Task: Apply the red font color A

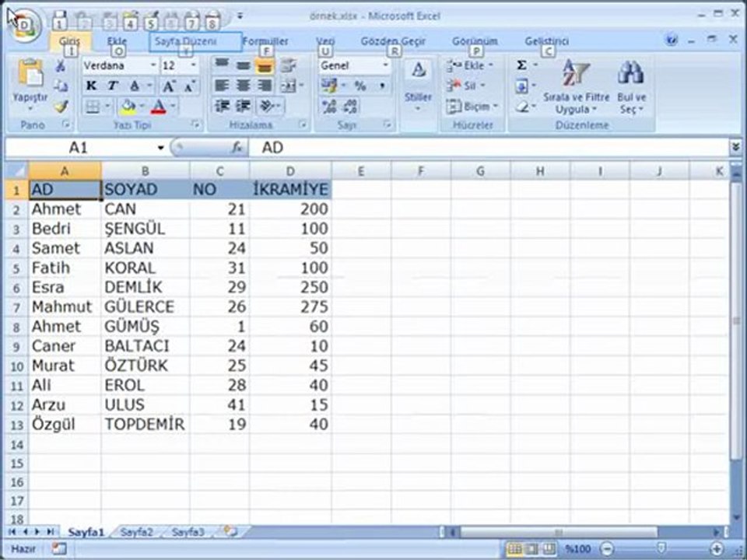Action: (159, 107)
